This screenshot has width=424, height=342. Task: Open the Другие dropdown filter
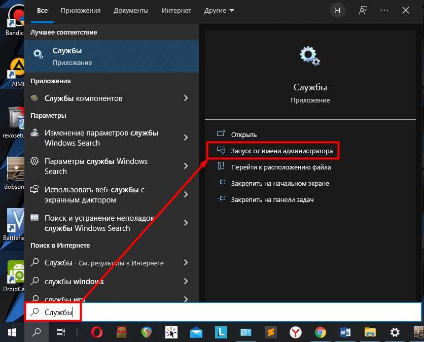pos(219,10)
